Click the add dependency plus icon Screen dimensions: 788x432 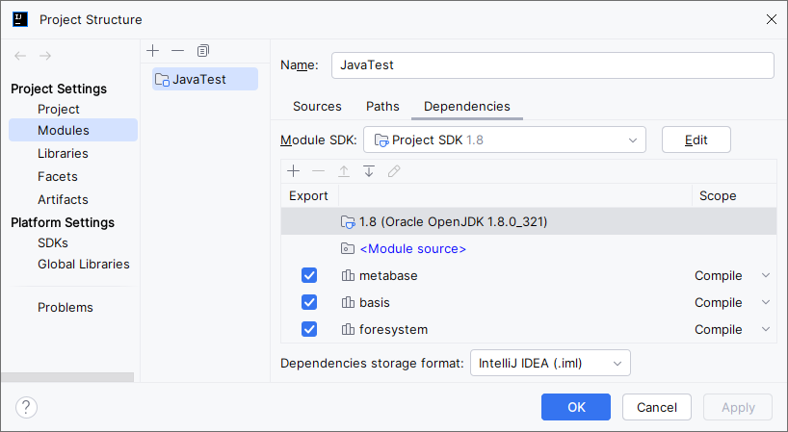tap(294, 171)
